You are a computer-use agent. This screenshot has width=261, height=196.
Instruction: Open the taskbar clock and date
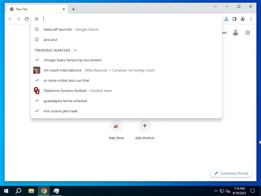239,191
